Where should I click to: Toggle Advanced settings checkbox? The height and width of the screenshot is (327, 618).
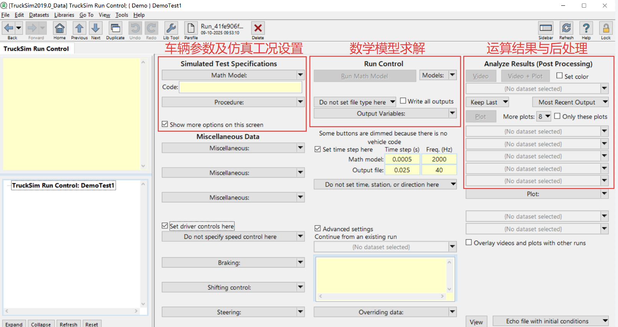pos(317,228)
